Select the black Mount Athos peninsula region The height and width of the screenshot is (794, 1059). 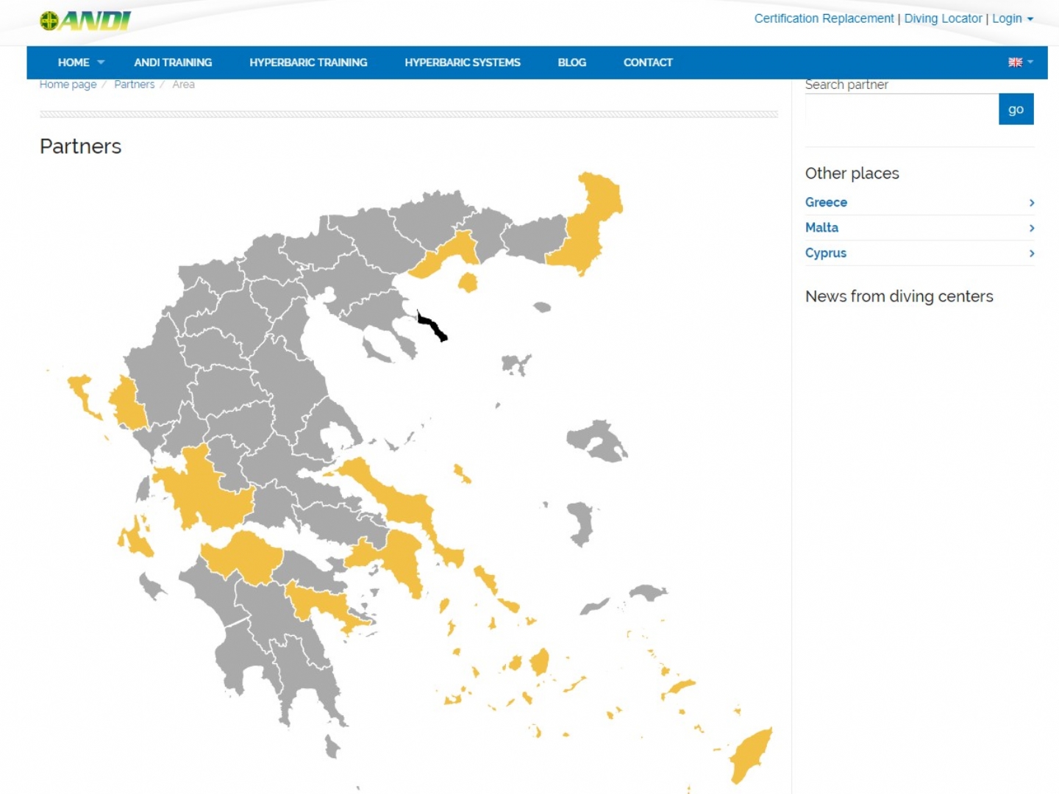click(432, 326)
